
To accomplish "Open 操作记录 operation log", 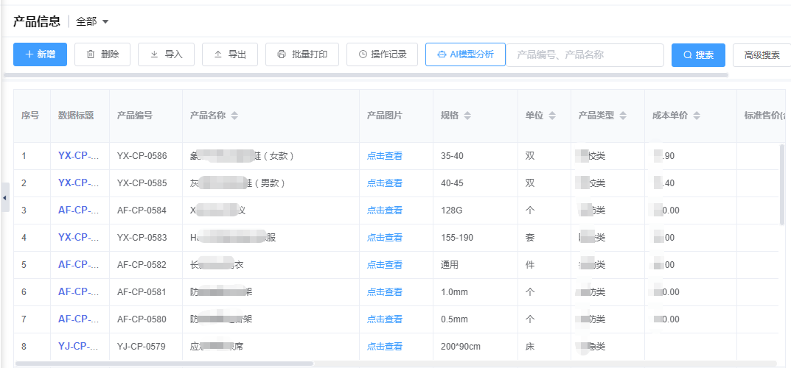I will [382, 54].
